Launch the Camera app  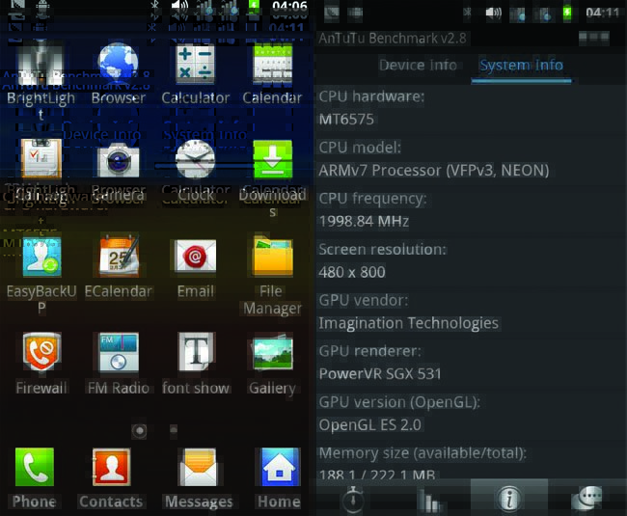119,161
